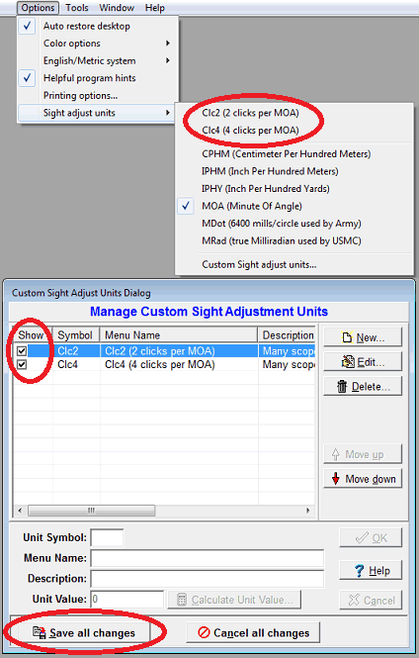Click the Save all changes disk icon
The width and height of the screenshot is (419, 658).
click(x=40, y=632)
